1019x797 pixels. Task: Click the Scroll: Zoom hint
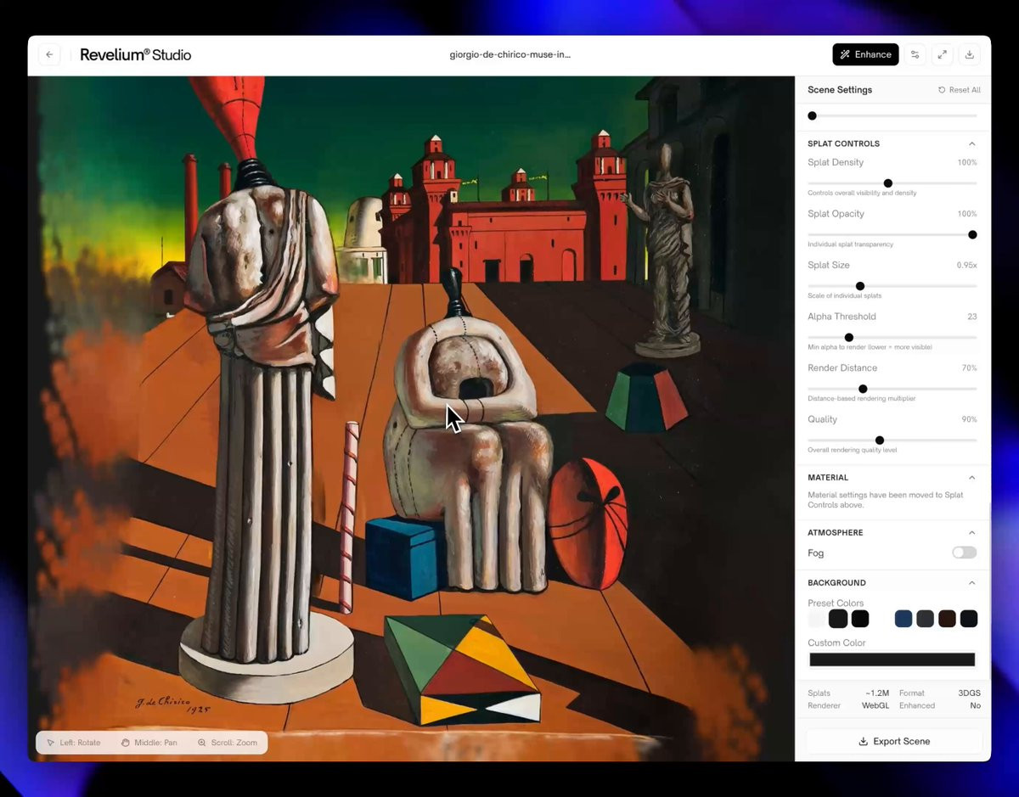[228, 743]
